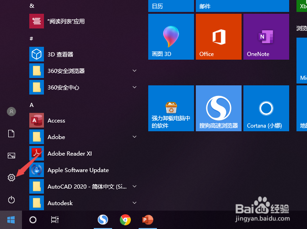This screenshot has width=307, height=229.
Task: Select the Adobe folder entry
Action: pyautogui.click(x=56, y=137)
